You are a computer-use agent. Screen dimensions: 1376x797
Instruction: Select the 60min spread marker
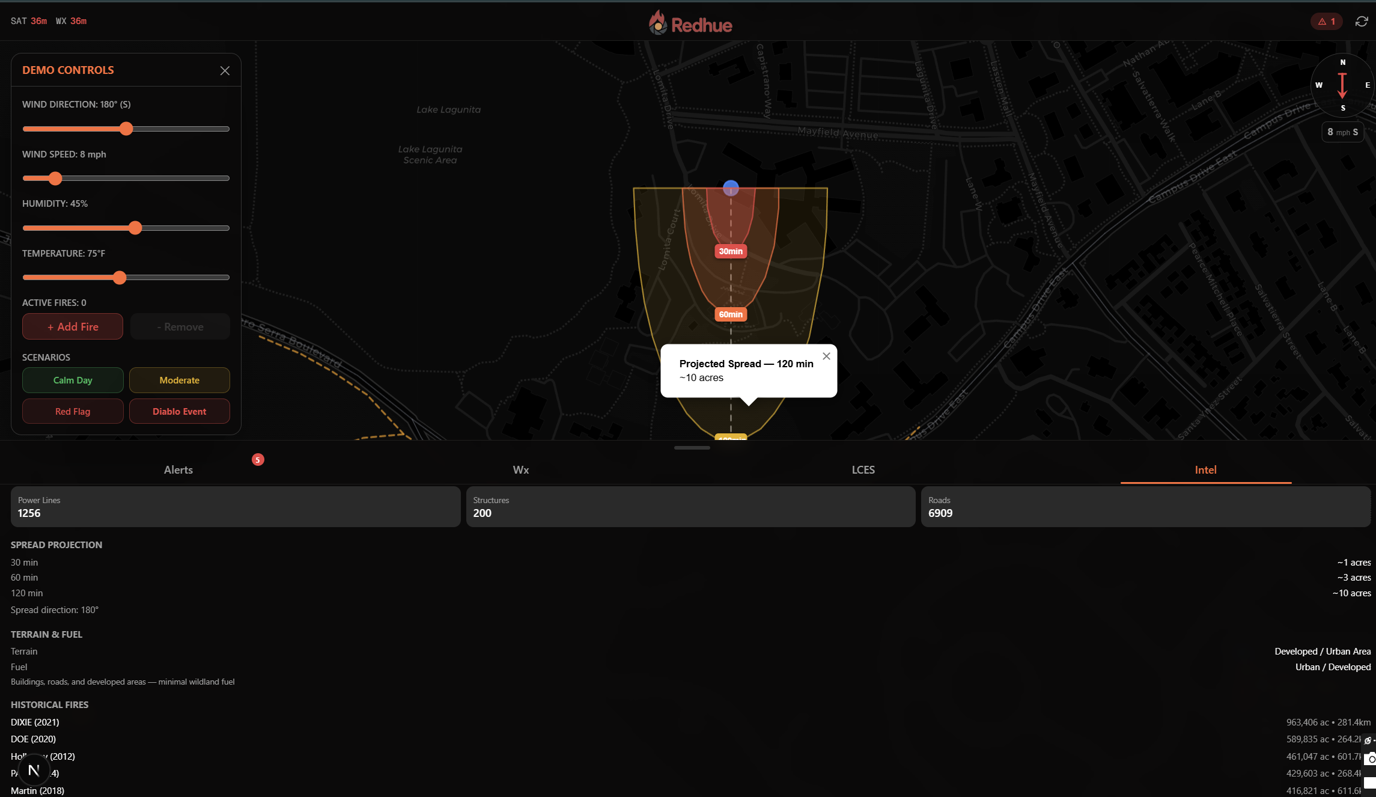pyautogui.click(x=731, y=314)
